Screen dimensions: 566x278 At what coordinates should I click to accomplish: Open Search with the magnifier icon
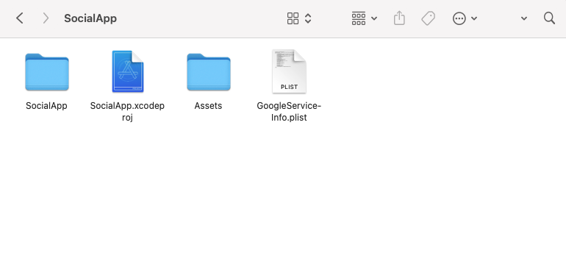coord(549,18)
